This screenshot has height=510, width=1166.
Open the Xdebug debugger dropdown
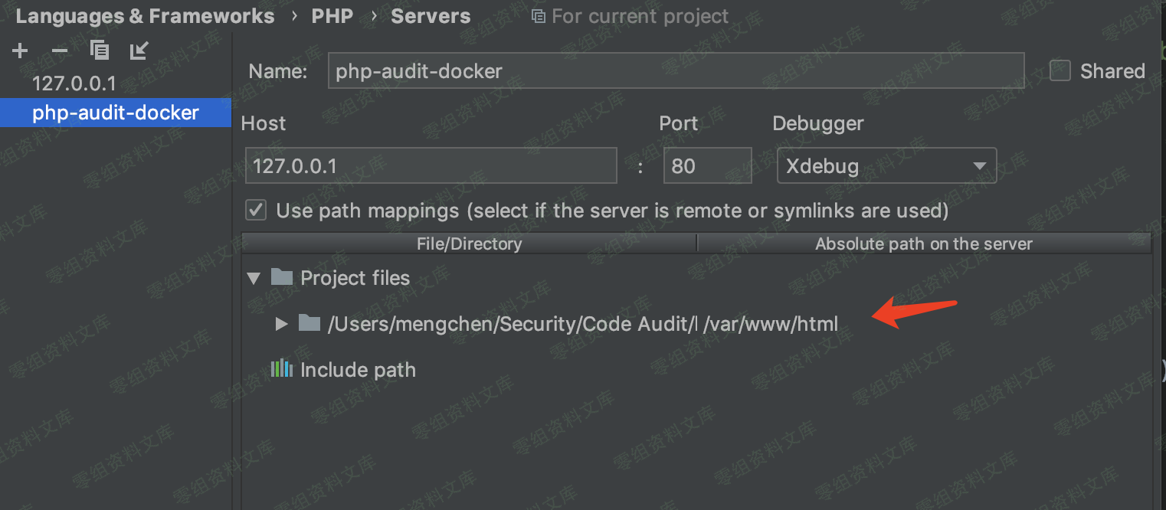point(886,166)
